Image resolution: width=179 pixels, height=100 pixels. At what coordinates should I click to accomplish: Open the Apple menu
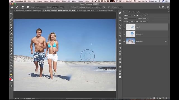click(12, 1)
